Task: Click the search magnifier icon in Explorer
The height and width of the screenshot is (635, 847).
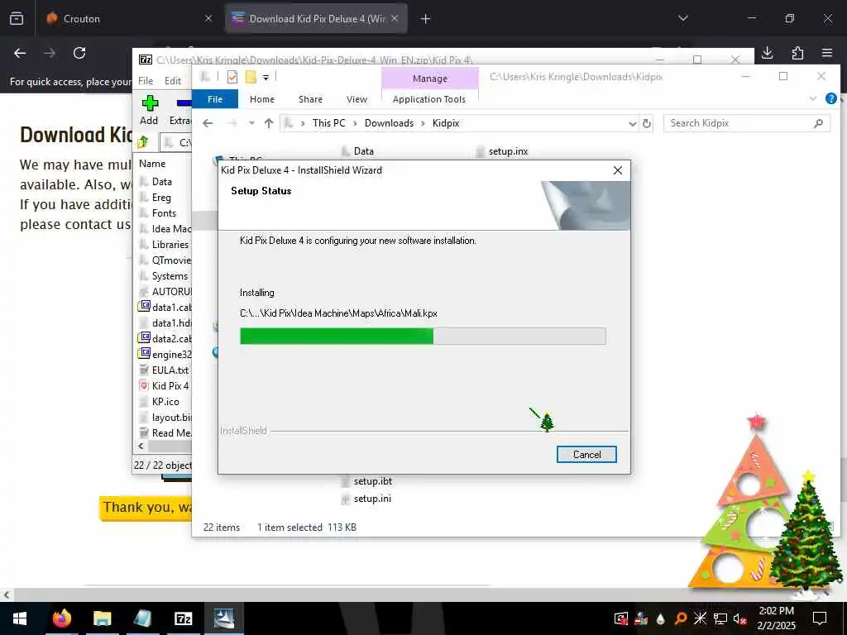Action: click(818, 123)
